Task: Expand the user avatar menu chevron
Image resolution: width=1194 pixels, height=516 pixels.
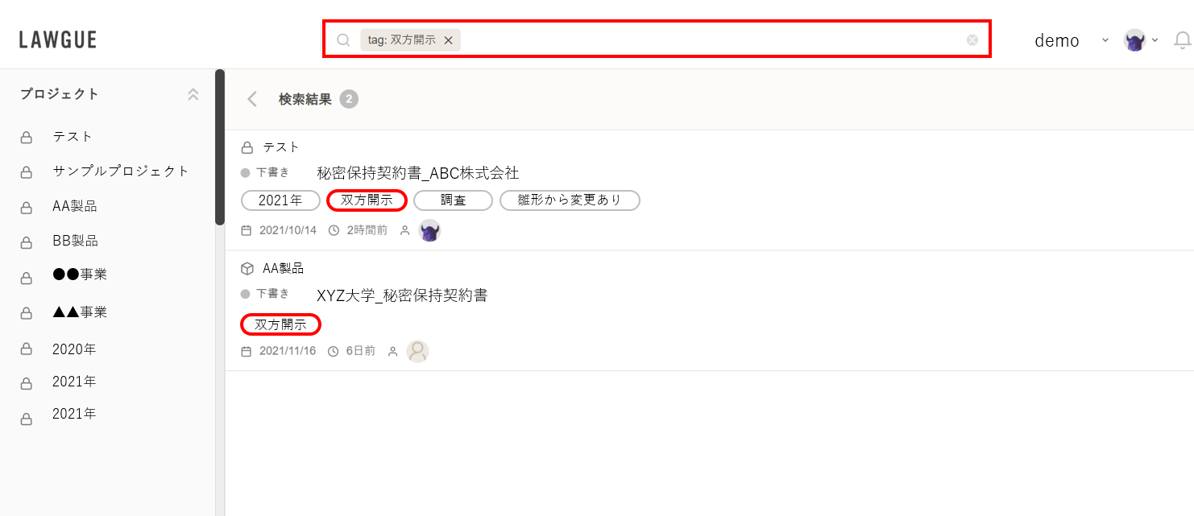Action: coord(1155,40)
